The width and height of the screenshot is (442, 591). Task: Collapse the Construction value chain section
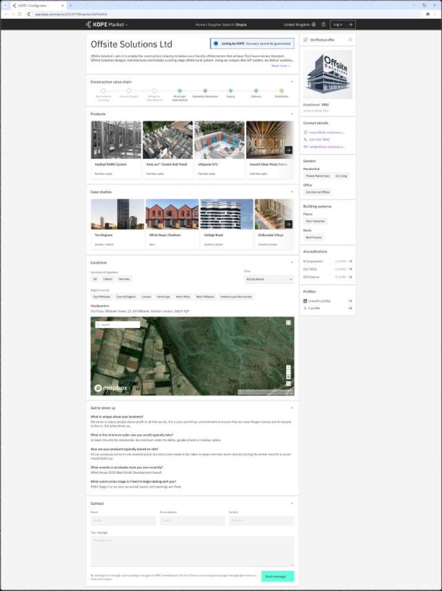[x=292, y=82]
